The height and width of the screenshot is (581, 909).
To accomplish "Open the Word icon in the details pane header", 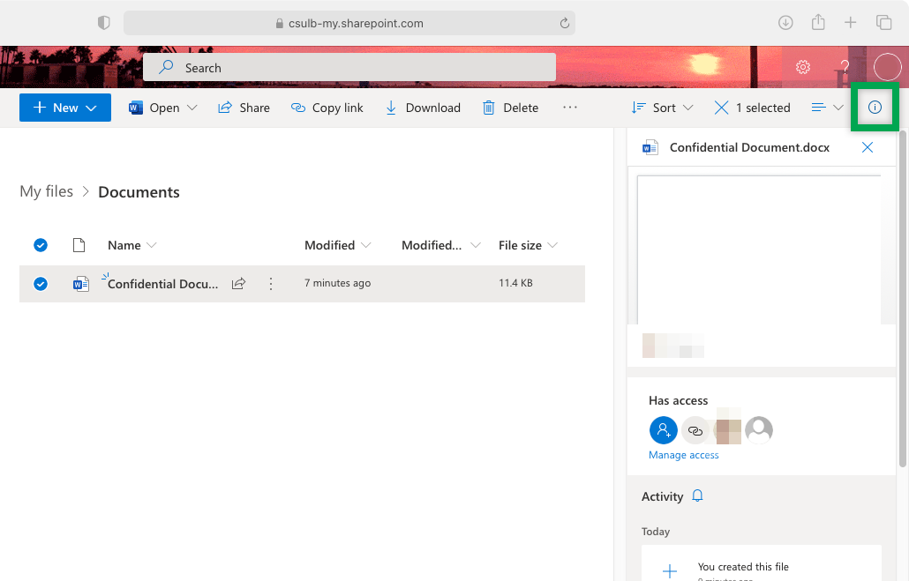I will 650,147.
